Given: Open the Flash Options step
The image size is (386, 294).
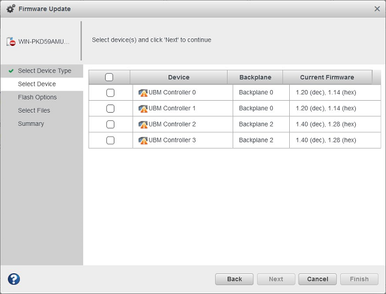Looking at the screenshot, I should point(37,98).
